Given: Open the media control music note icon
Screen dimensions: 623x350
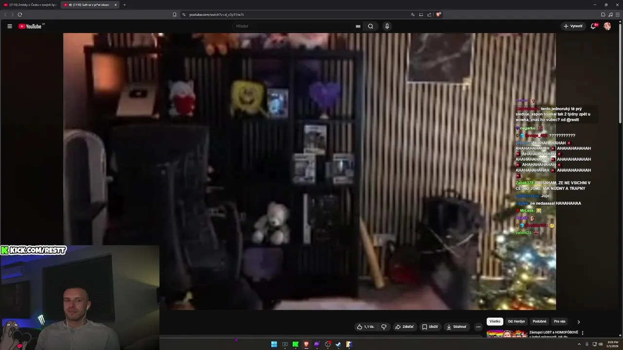Looking at the screenshot, I should pyautogui.click(x=610, y=15).
